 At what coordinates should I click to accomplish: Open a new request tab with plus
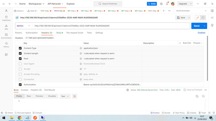coord(163,11)
